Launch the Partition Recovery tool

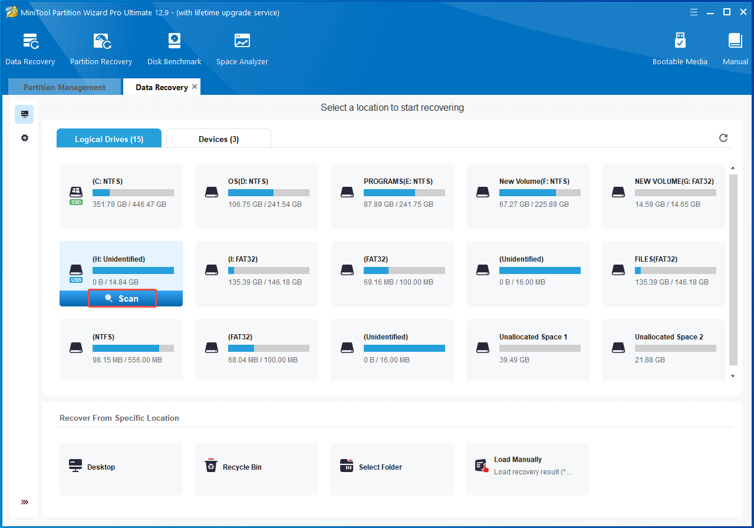pos(101,49)
